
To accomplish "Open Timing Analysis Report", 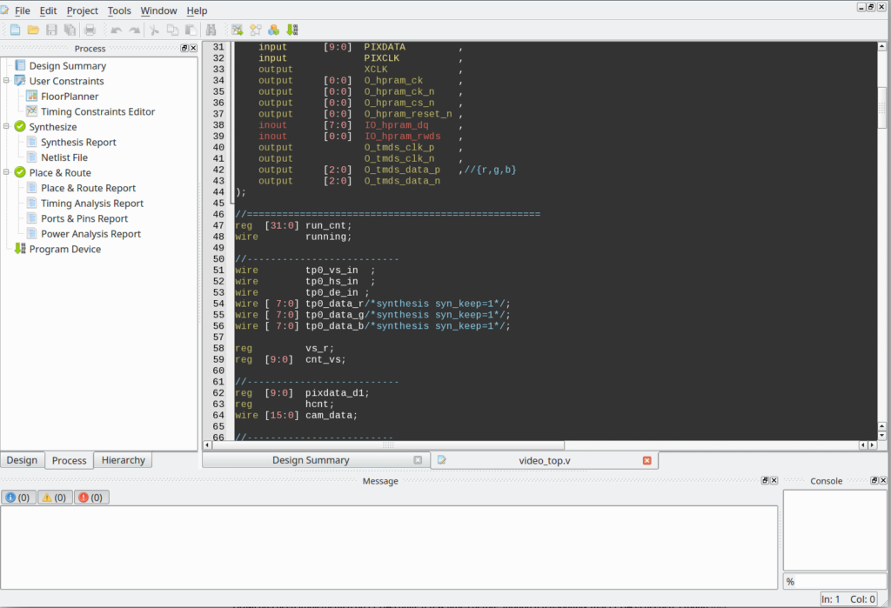I will [92, 204].
